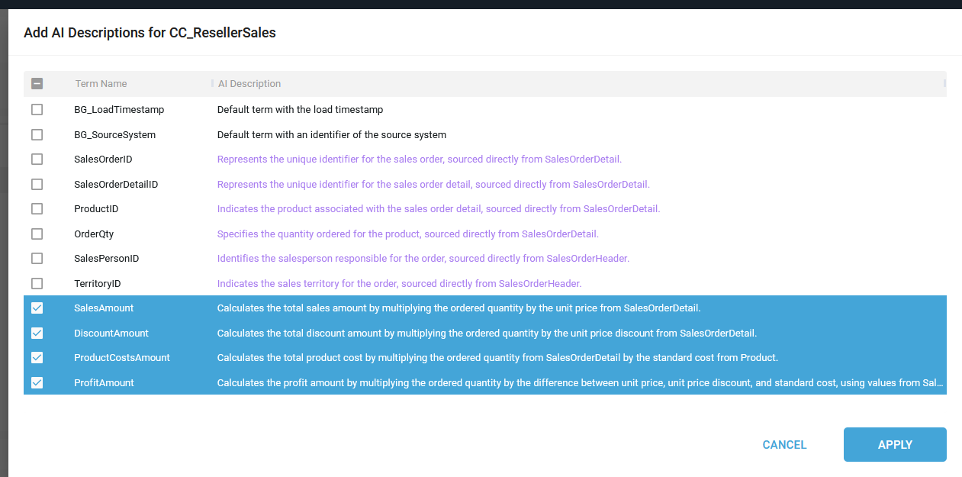Deselect the DiscountAmount checkbox
The image size is (962, 477).
click(x=37, y=334)
